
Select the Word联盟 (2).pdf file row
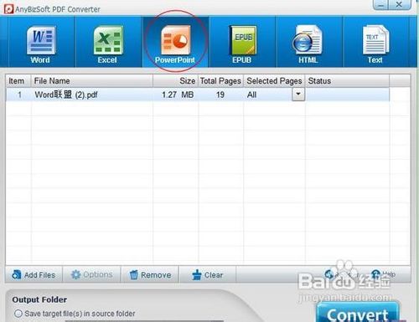198,95
